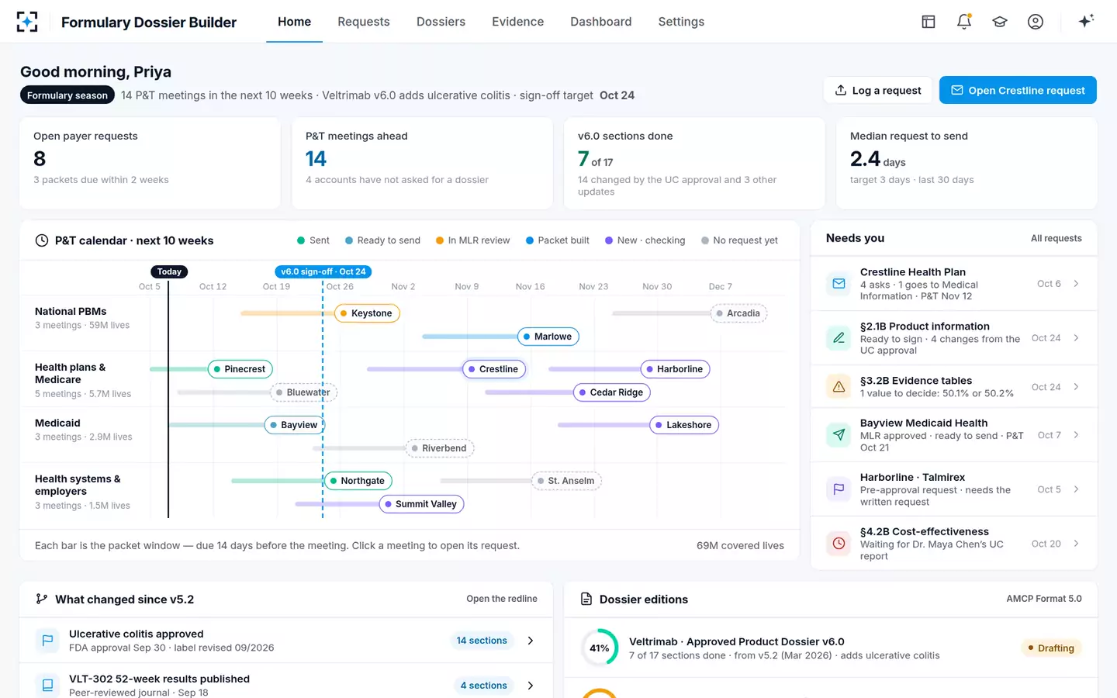Open the All requests link
1117x698 pixels.
[1056, 238]
